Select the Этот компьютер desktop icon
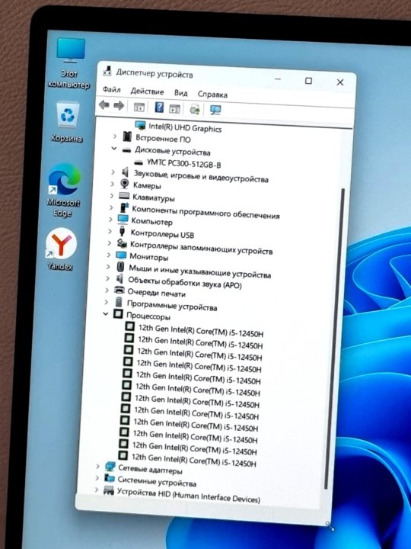 click(69, 63)
